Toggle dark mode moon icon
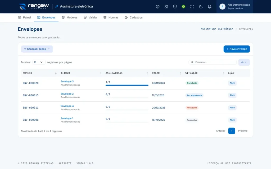 click(201, 7)
